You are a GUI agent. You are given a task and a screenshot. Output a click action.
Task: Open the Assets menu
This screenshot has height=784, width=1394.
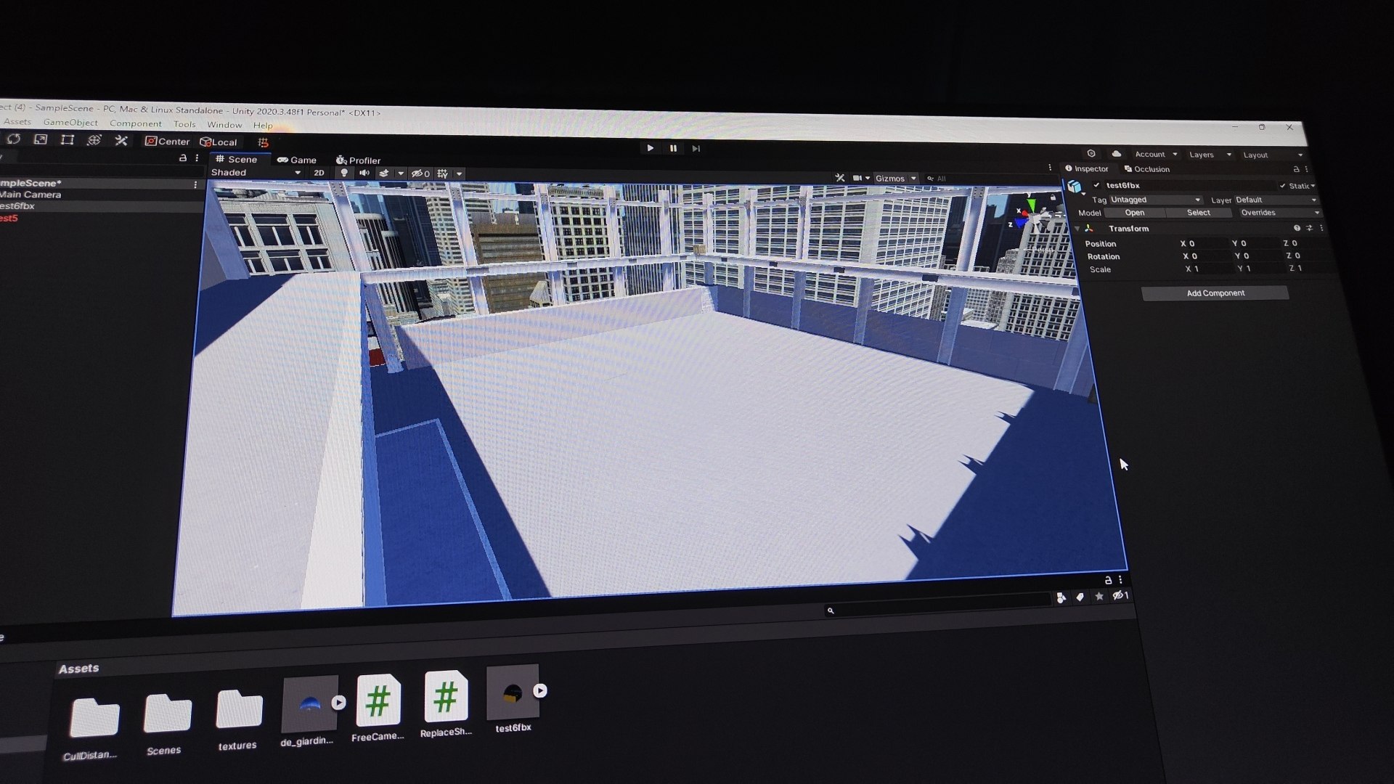coord(17,122)
